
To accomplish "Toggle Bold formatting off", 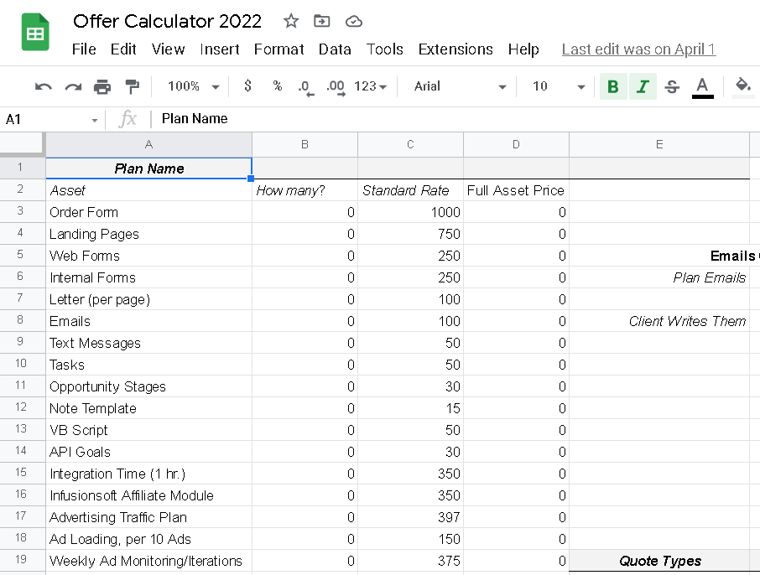I will click(613, 86).
